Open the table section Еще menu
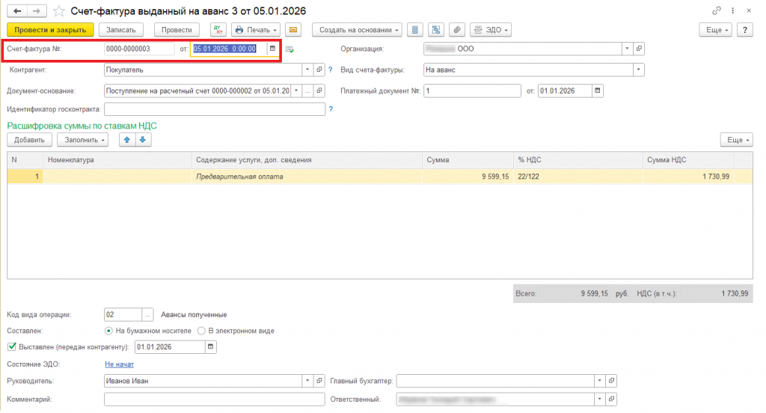766x413 pixels. (737, 140)
